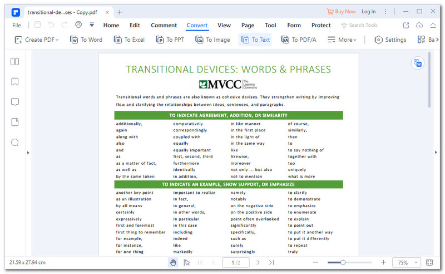Activate the hand pan tool
The width and height of the screenshot is (445, 274).
click(x=173, y=262)
